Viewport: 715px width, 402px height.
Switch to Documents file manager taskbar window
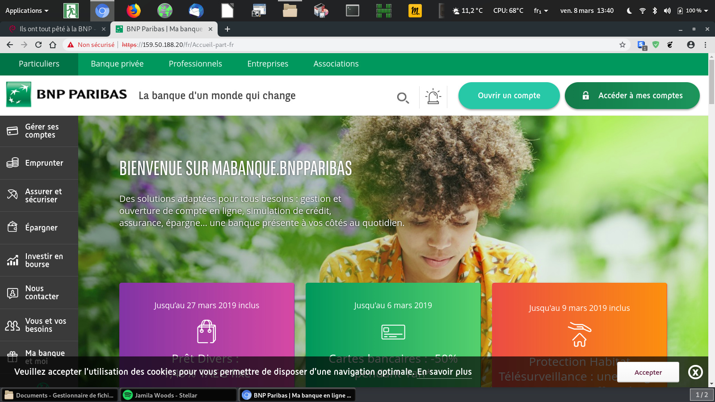tap(60, 395)
